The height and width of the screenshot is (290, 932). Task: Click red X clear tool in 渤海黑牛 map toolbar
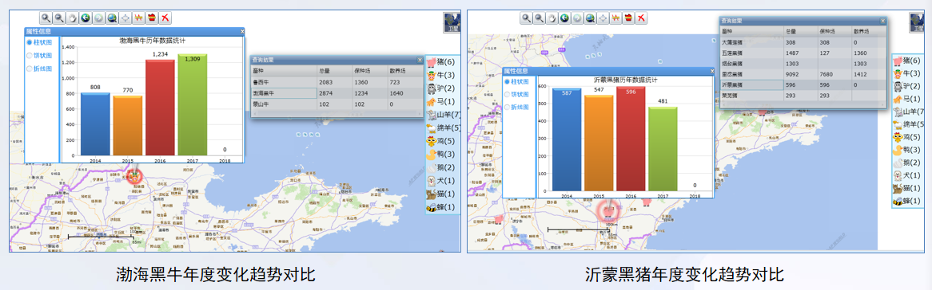[165, 18]
